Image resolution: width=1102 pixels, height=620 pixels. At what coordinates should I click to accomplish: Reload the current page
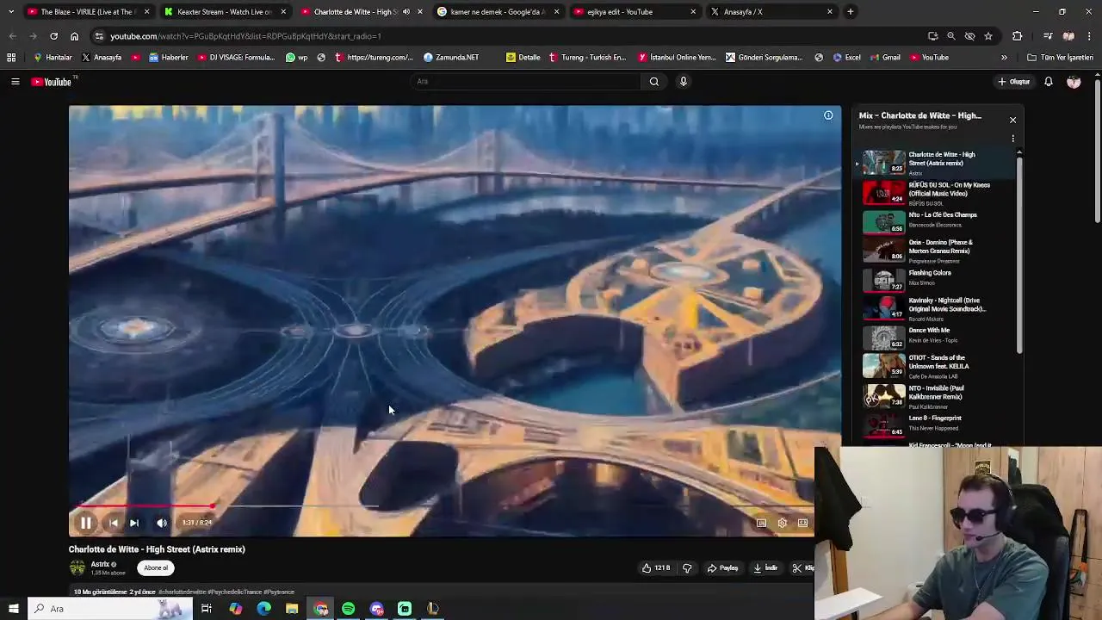pos(53,36)
